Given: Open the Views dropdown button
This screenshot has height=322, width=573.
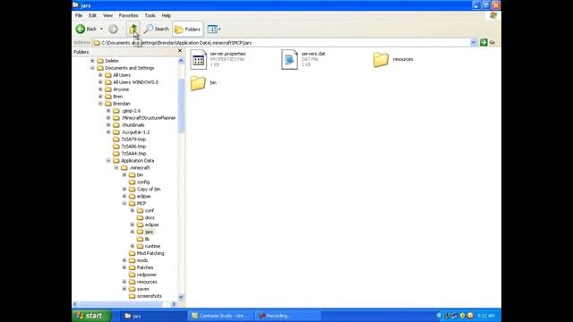Looking at the screenshot, I should (x=214, y=30).
